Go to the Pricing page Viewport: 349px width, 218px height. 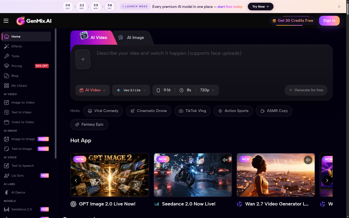click(x=26, y=66)
